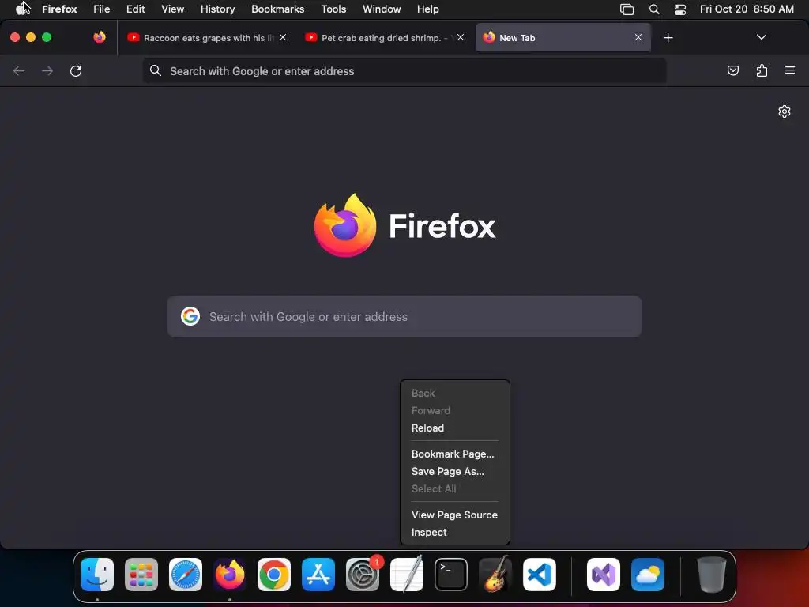The image size is (809, 607).
Task: Close the Raccoon eats grapes tab
Action: pyautogui.click(x=283, y=37)
